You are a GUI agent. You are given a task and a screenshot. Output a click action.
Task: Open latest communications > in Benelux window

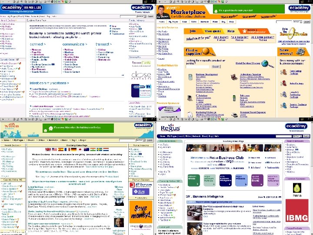49,83
